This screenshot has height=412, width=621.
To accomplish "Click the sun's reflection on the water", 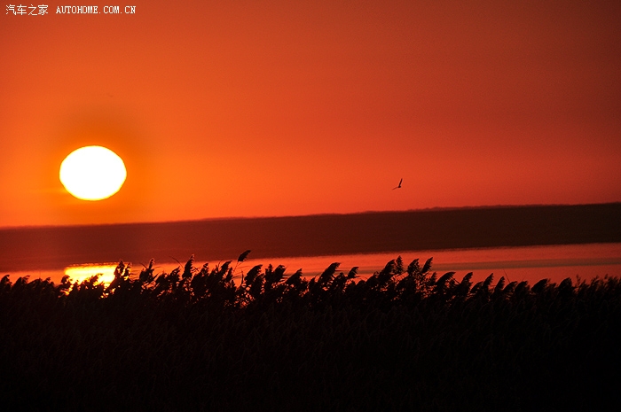I will 89,273.
